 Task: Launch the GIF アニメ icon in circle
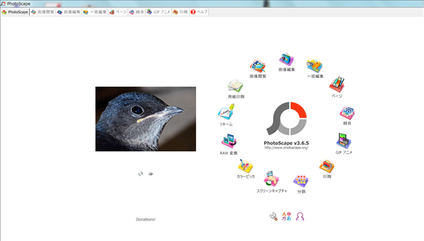click(x=344, y=141)
